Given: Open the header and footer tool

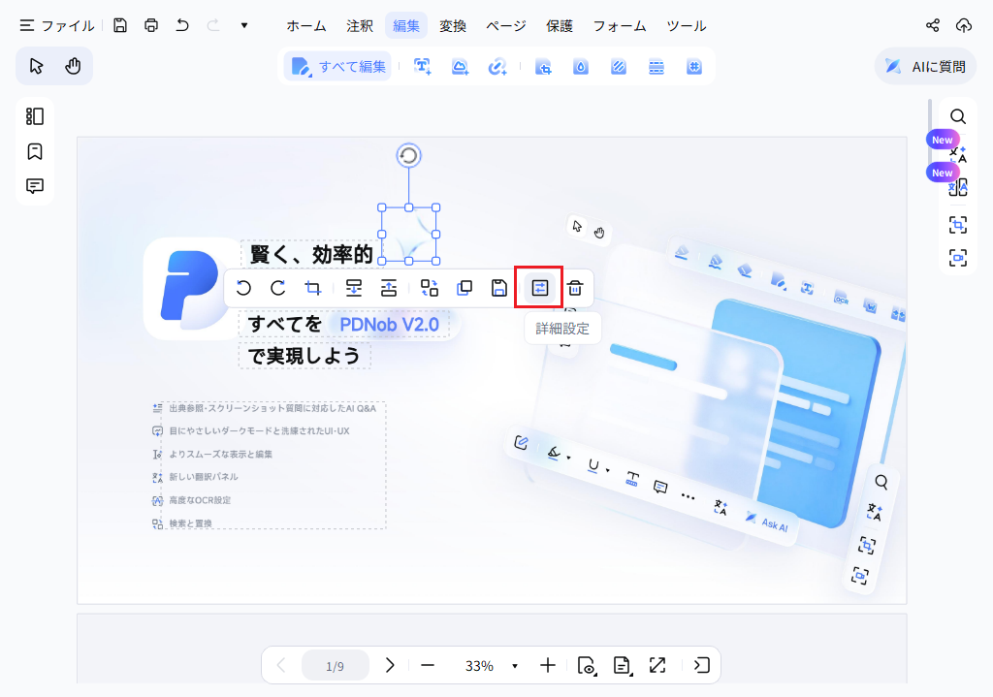Looking at the screenshot, I should pyautogui.click(x=657, y=67).
